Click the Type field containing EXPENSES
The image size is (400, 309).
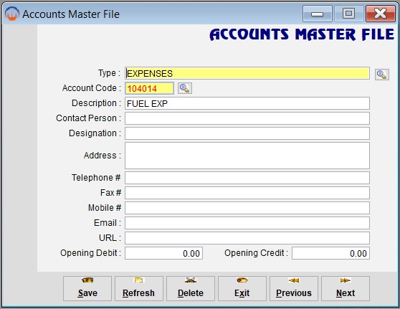click(247, 74)
